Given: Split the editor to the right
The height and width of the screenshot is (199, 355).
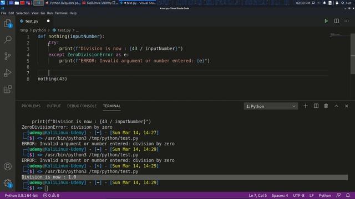Looking at the screenshot, I should pos(337,21).
